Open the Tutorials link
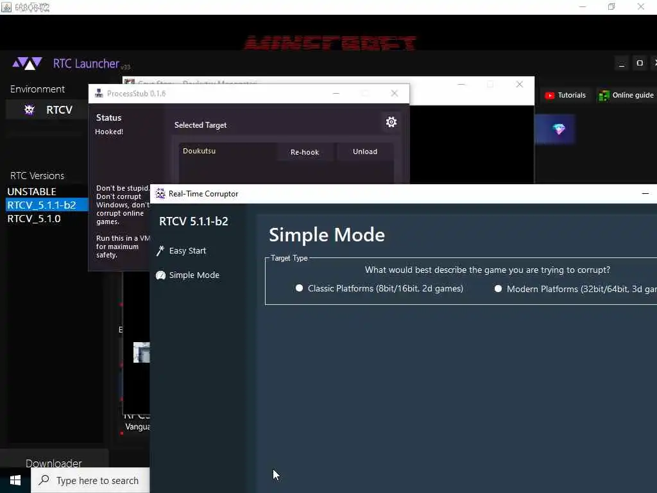 (565, 96)
